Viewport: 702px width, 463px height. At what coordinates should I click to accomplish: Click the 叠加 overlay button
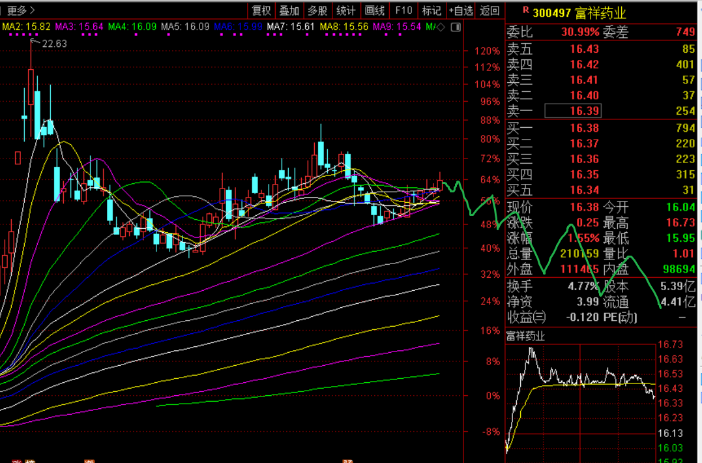click(289, 10)
